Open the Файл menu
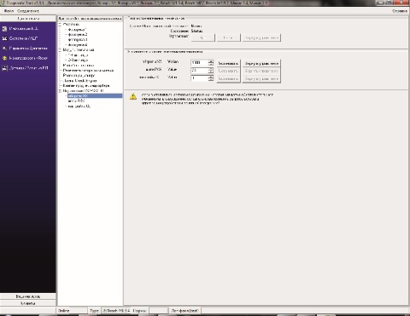This screenshot has width=410, height=316. (x=9, y=11)
